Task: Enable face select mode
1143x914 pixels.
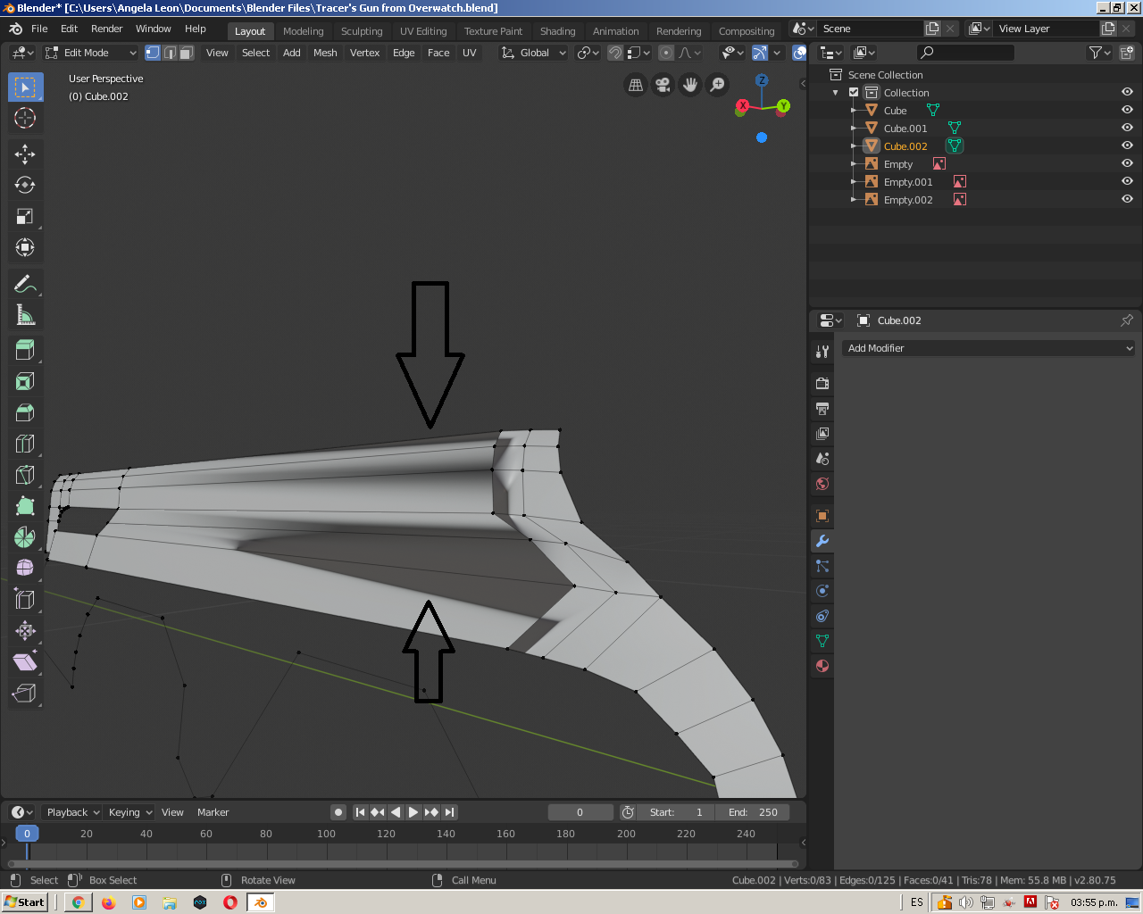Action: 187,53
